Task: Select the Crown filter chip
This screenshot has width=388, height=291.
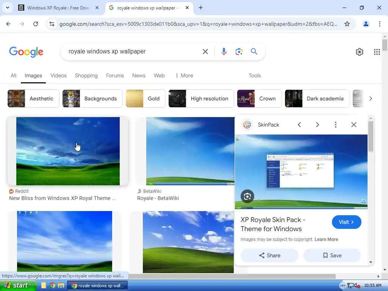Action: pos(259,99)
